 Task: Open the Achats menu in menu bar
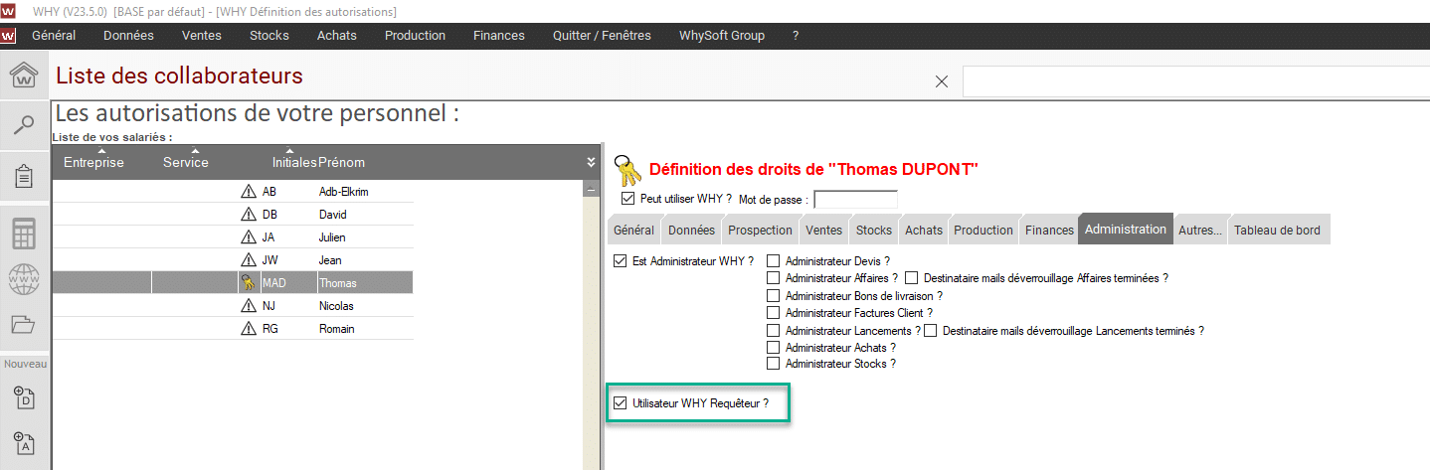click(337, 35)
